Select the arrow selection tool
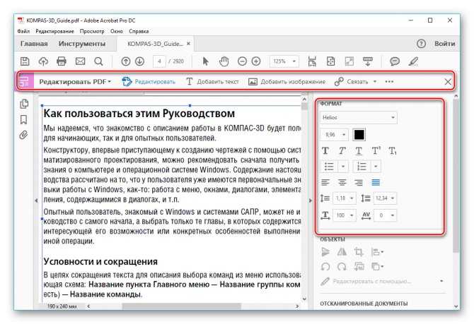 206,61
